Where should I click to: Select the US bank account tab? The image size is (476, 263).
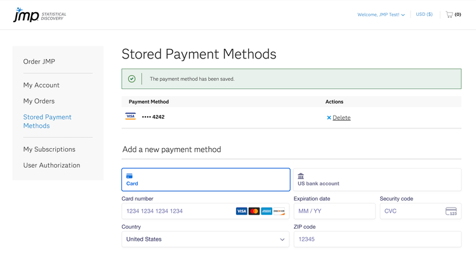point(378,180)
